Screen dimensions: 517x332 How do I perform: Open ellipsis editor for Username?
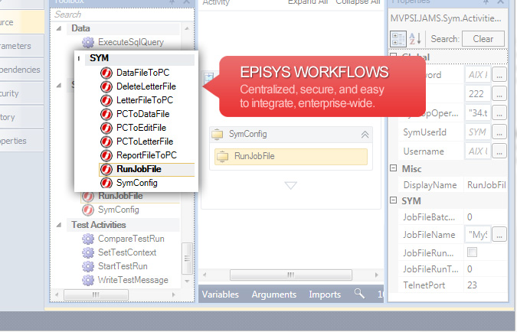[499, 151]
